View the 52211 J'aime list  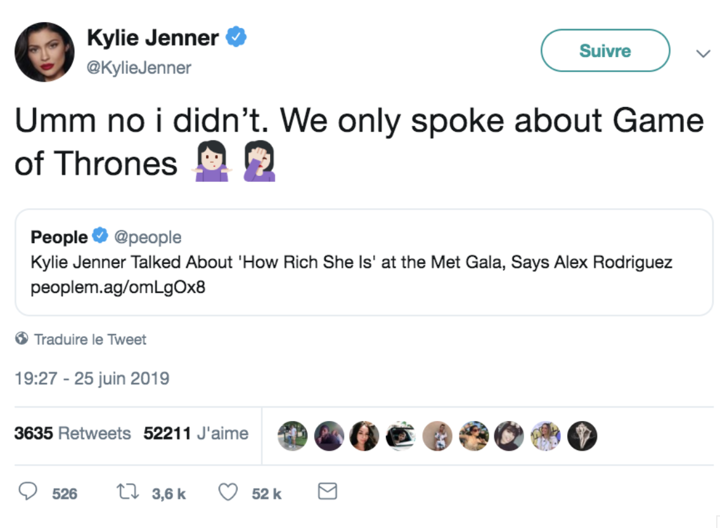(x=196, y=434)
